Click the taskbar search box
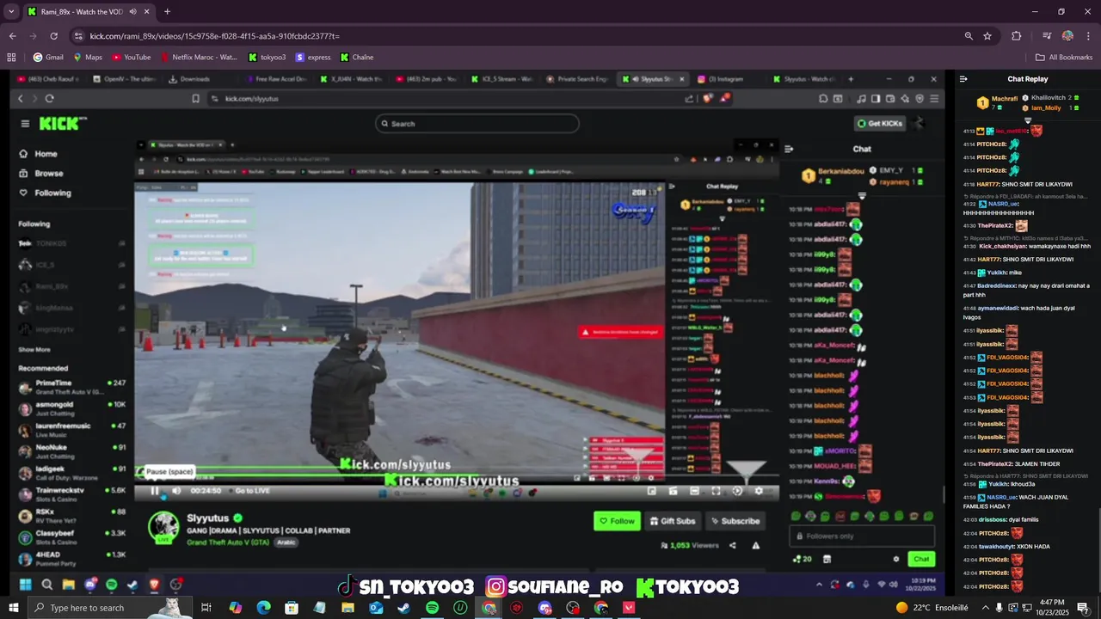Image resolution: width=1101 pixels, height=619 pixels. (x=108, y=608)
